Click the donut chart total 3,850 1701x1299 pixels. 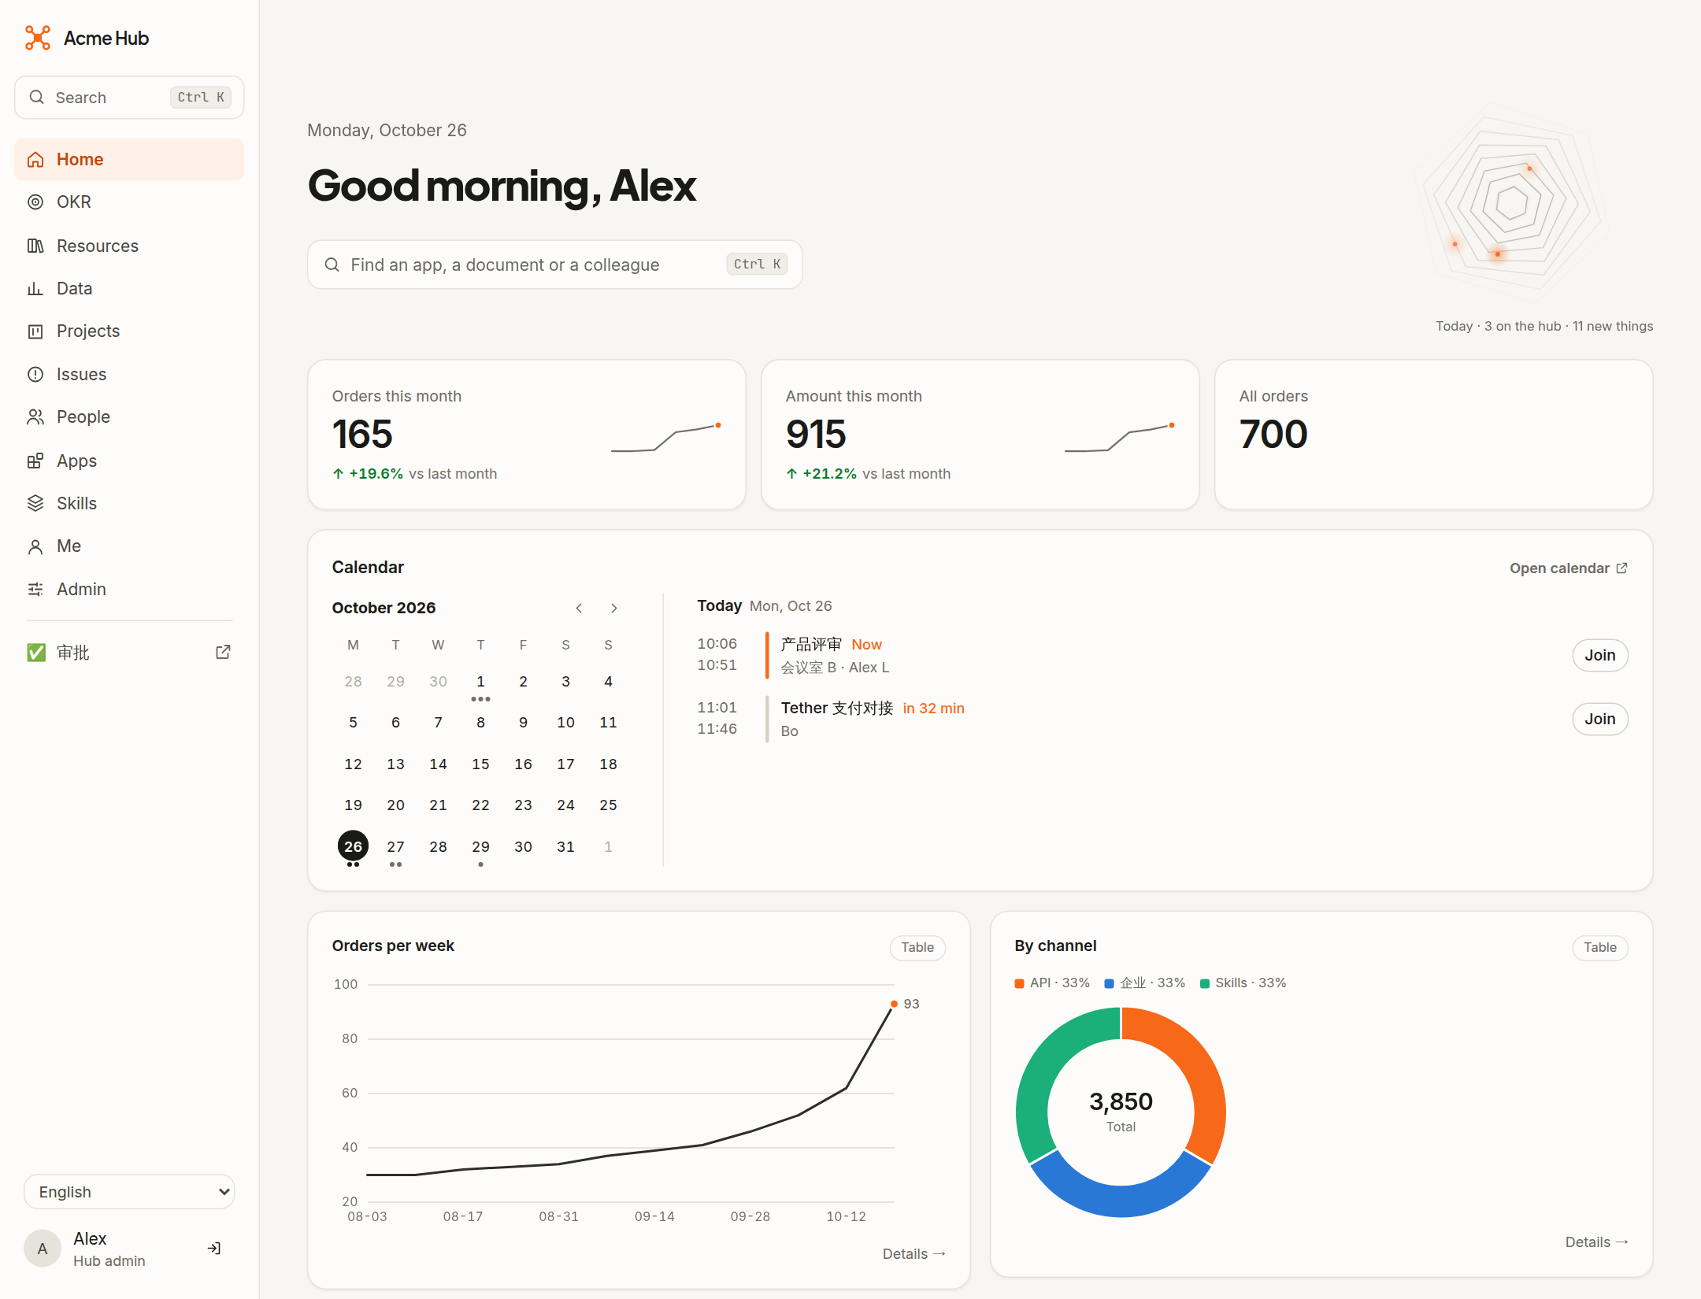tap(1121, 1101)
